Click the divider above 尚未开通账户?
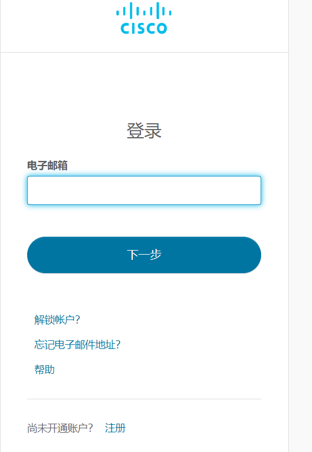312x452 pixels. [x=144, y=399]
